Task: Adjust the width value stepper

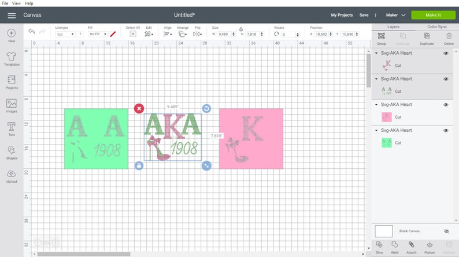Action: (x=234, y=34)
